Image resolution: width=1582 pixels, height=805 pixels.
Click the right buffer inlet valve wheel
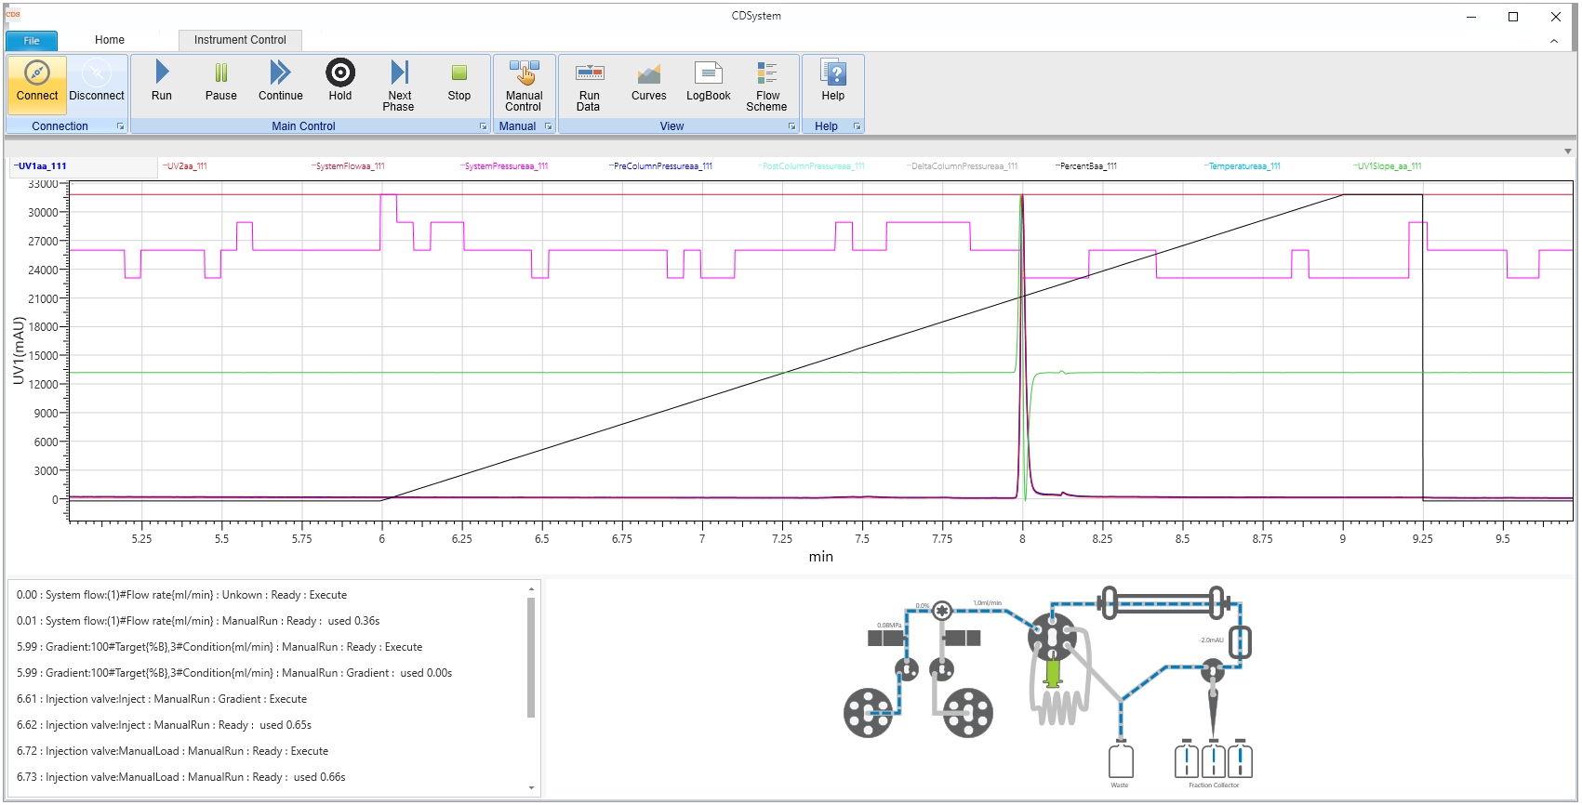pyautogui.click(x=968, y=714)
